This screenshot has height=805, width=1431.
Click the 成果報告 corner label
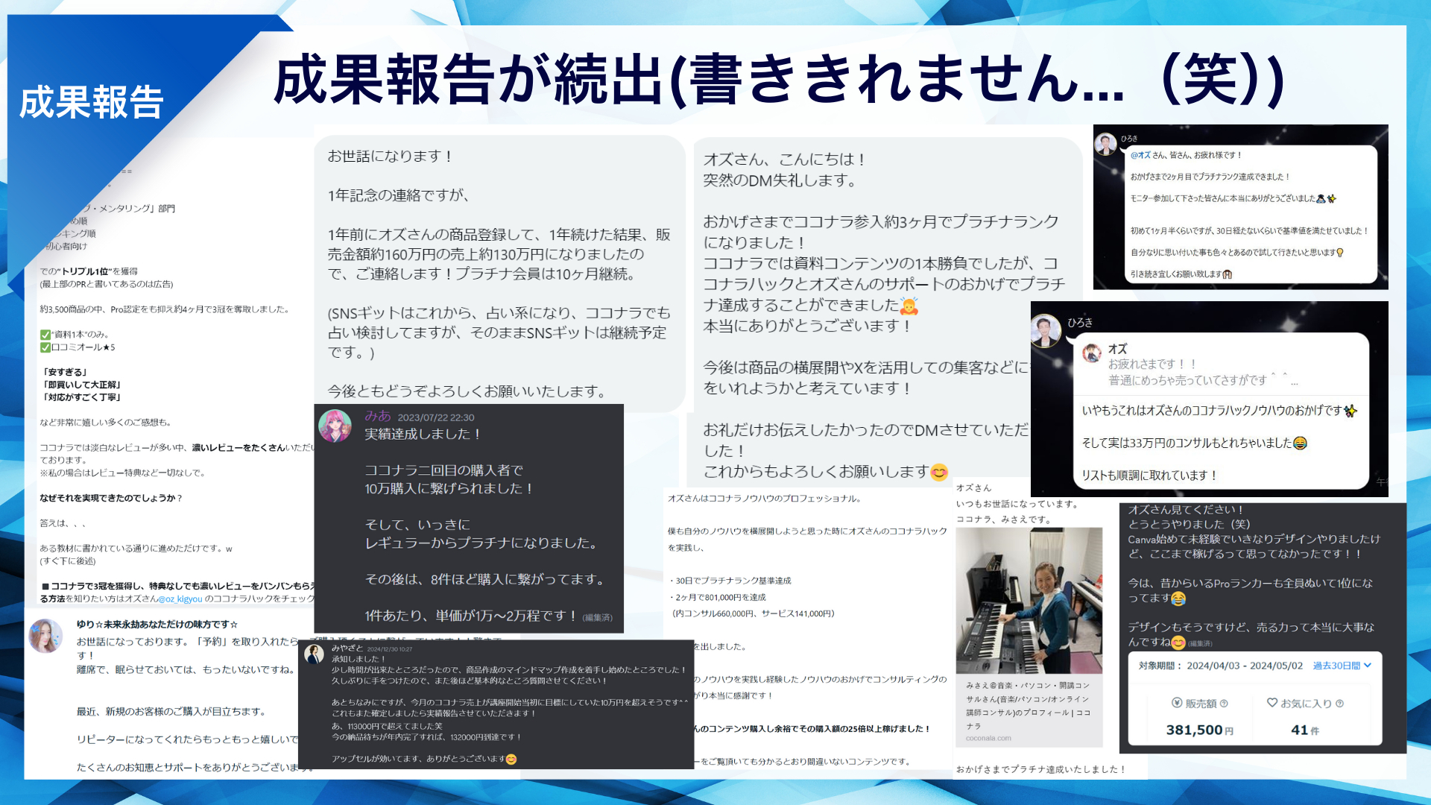click(x=91, y=102)
